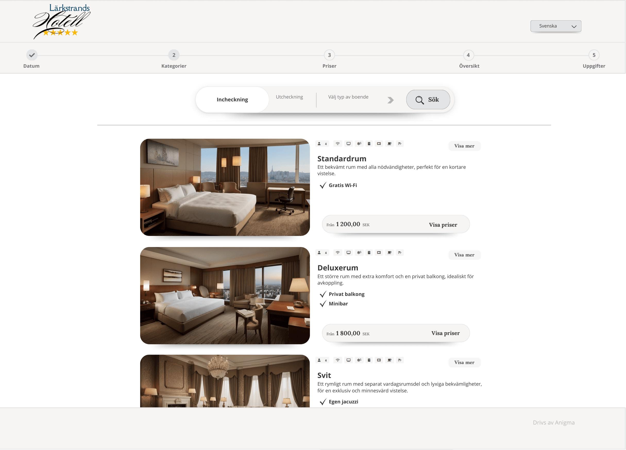The height and width of the screenshot is (450, 626).
Task: Click the Svit heading
Action: pyautogui.click(x=324, y=375)
